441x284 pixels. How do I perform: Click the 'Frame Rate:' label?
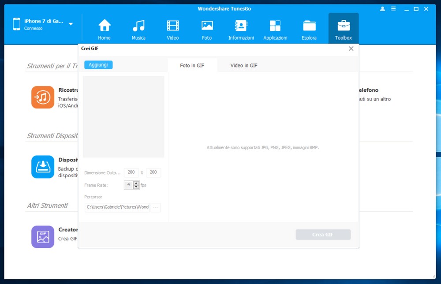point(96,185)
